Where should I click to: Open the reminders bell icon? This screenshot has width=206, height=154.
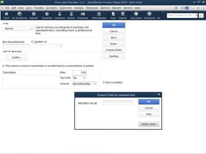tap(176, 8)
